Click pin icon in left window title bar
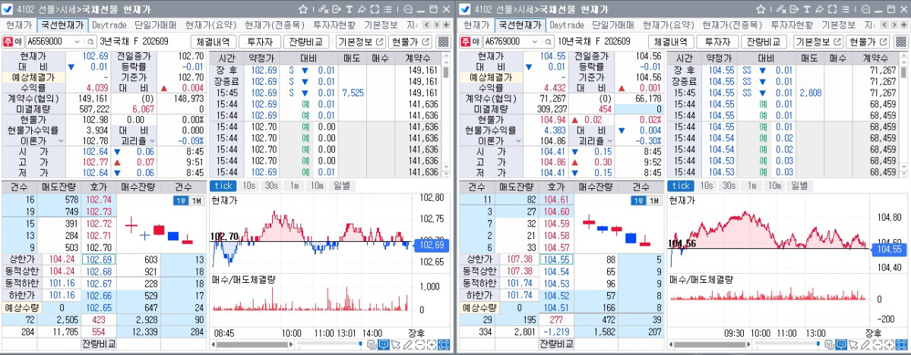This screenshot has width=911, height=355. [x=362, y=9]
